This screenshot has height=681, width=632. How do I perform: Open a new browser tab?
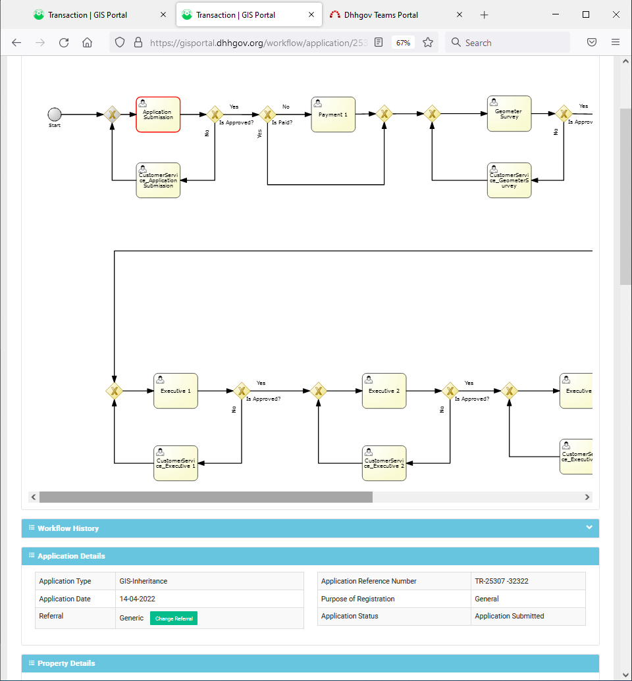pos(485,15)
